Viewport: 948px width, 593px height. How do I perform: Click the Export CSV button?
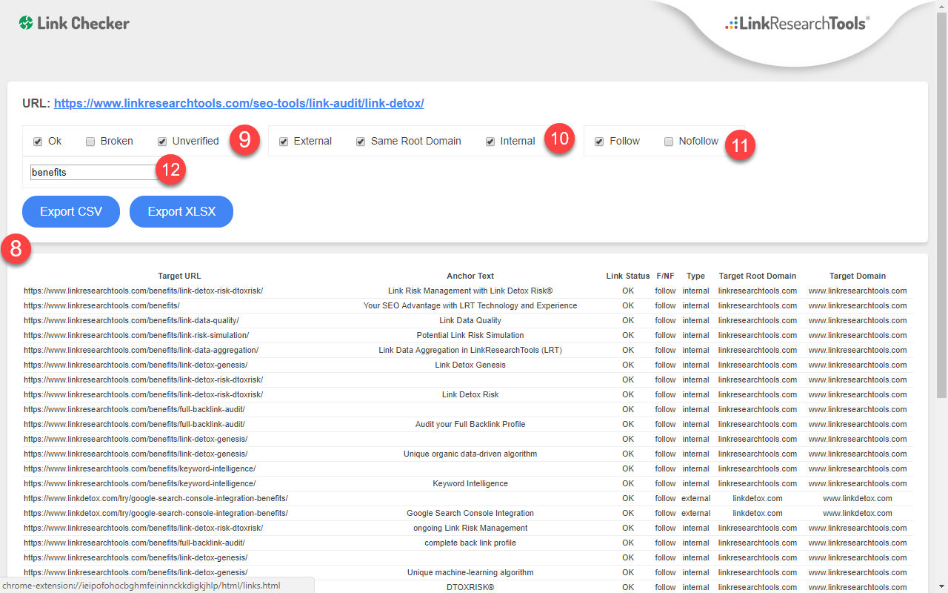(70, 211)
